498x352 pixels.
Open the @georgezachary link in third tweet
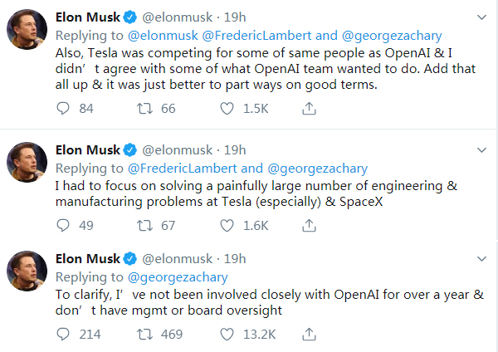point(178,277)
